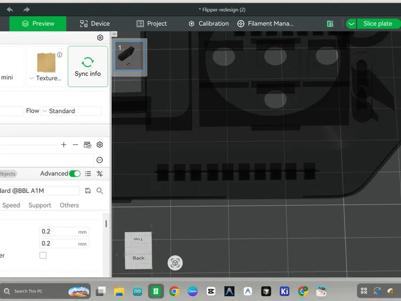This screenshot has width=401, height=301.
Task: Open KiCad from the taskbar
Action: [x=284, y=291]
